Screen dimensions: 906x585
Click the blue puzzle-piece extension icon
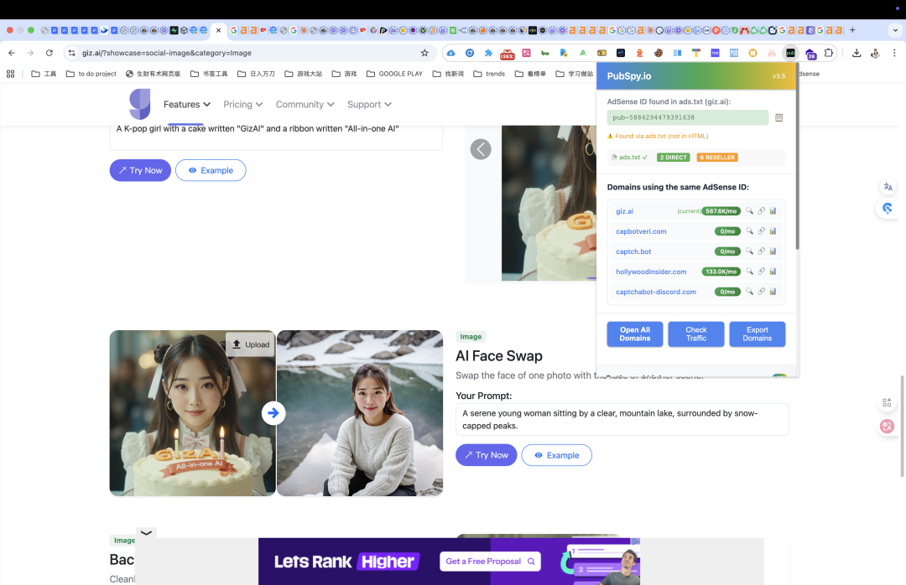click(488, 53)
